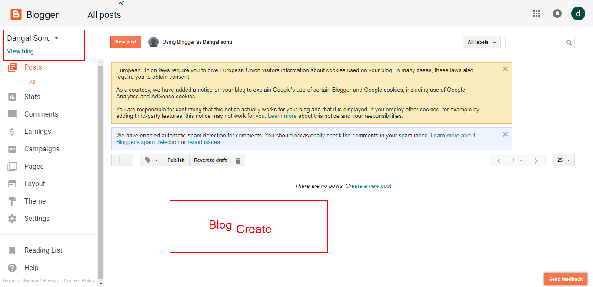Open the Stats section
This screenshot has height=287, width=593.
pos(32,97)
